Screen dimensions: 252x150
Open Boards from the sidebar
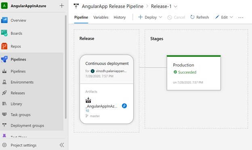(x=17, y=33)
